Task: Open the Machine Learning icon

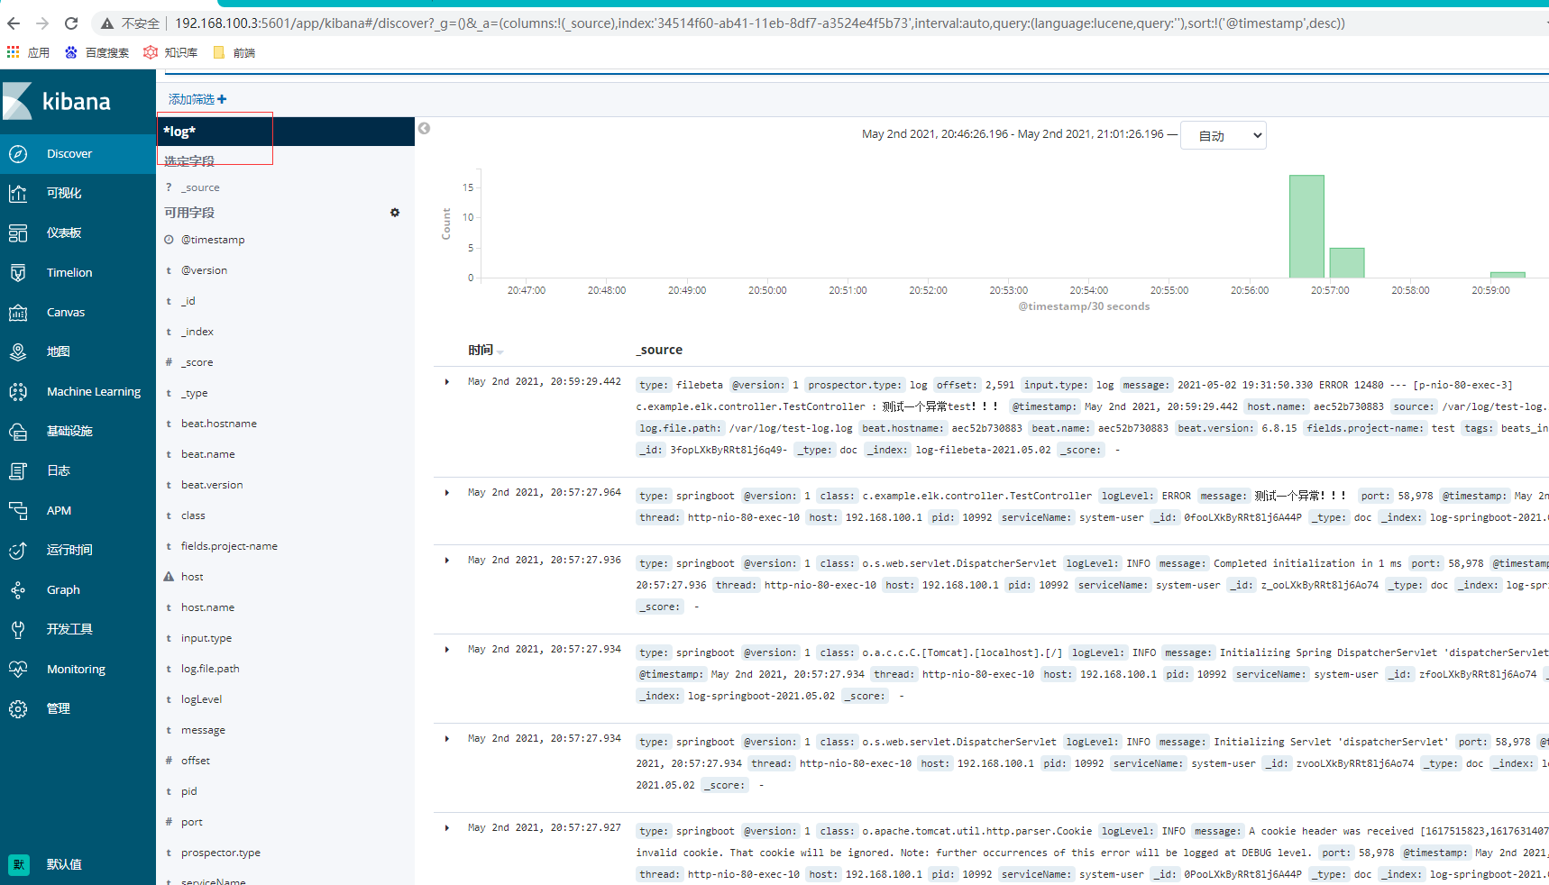Action: point(18,392)
